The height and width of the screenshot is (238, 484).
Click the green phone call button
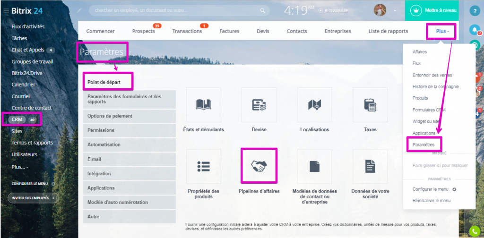(475, 231)
